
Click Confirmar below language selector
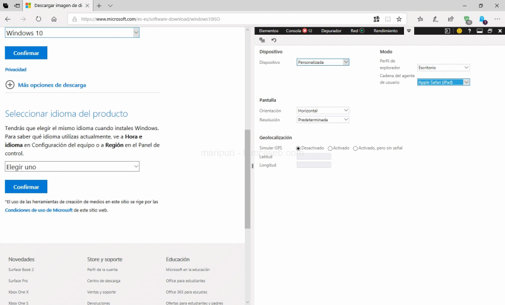click(26, 186)
